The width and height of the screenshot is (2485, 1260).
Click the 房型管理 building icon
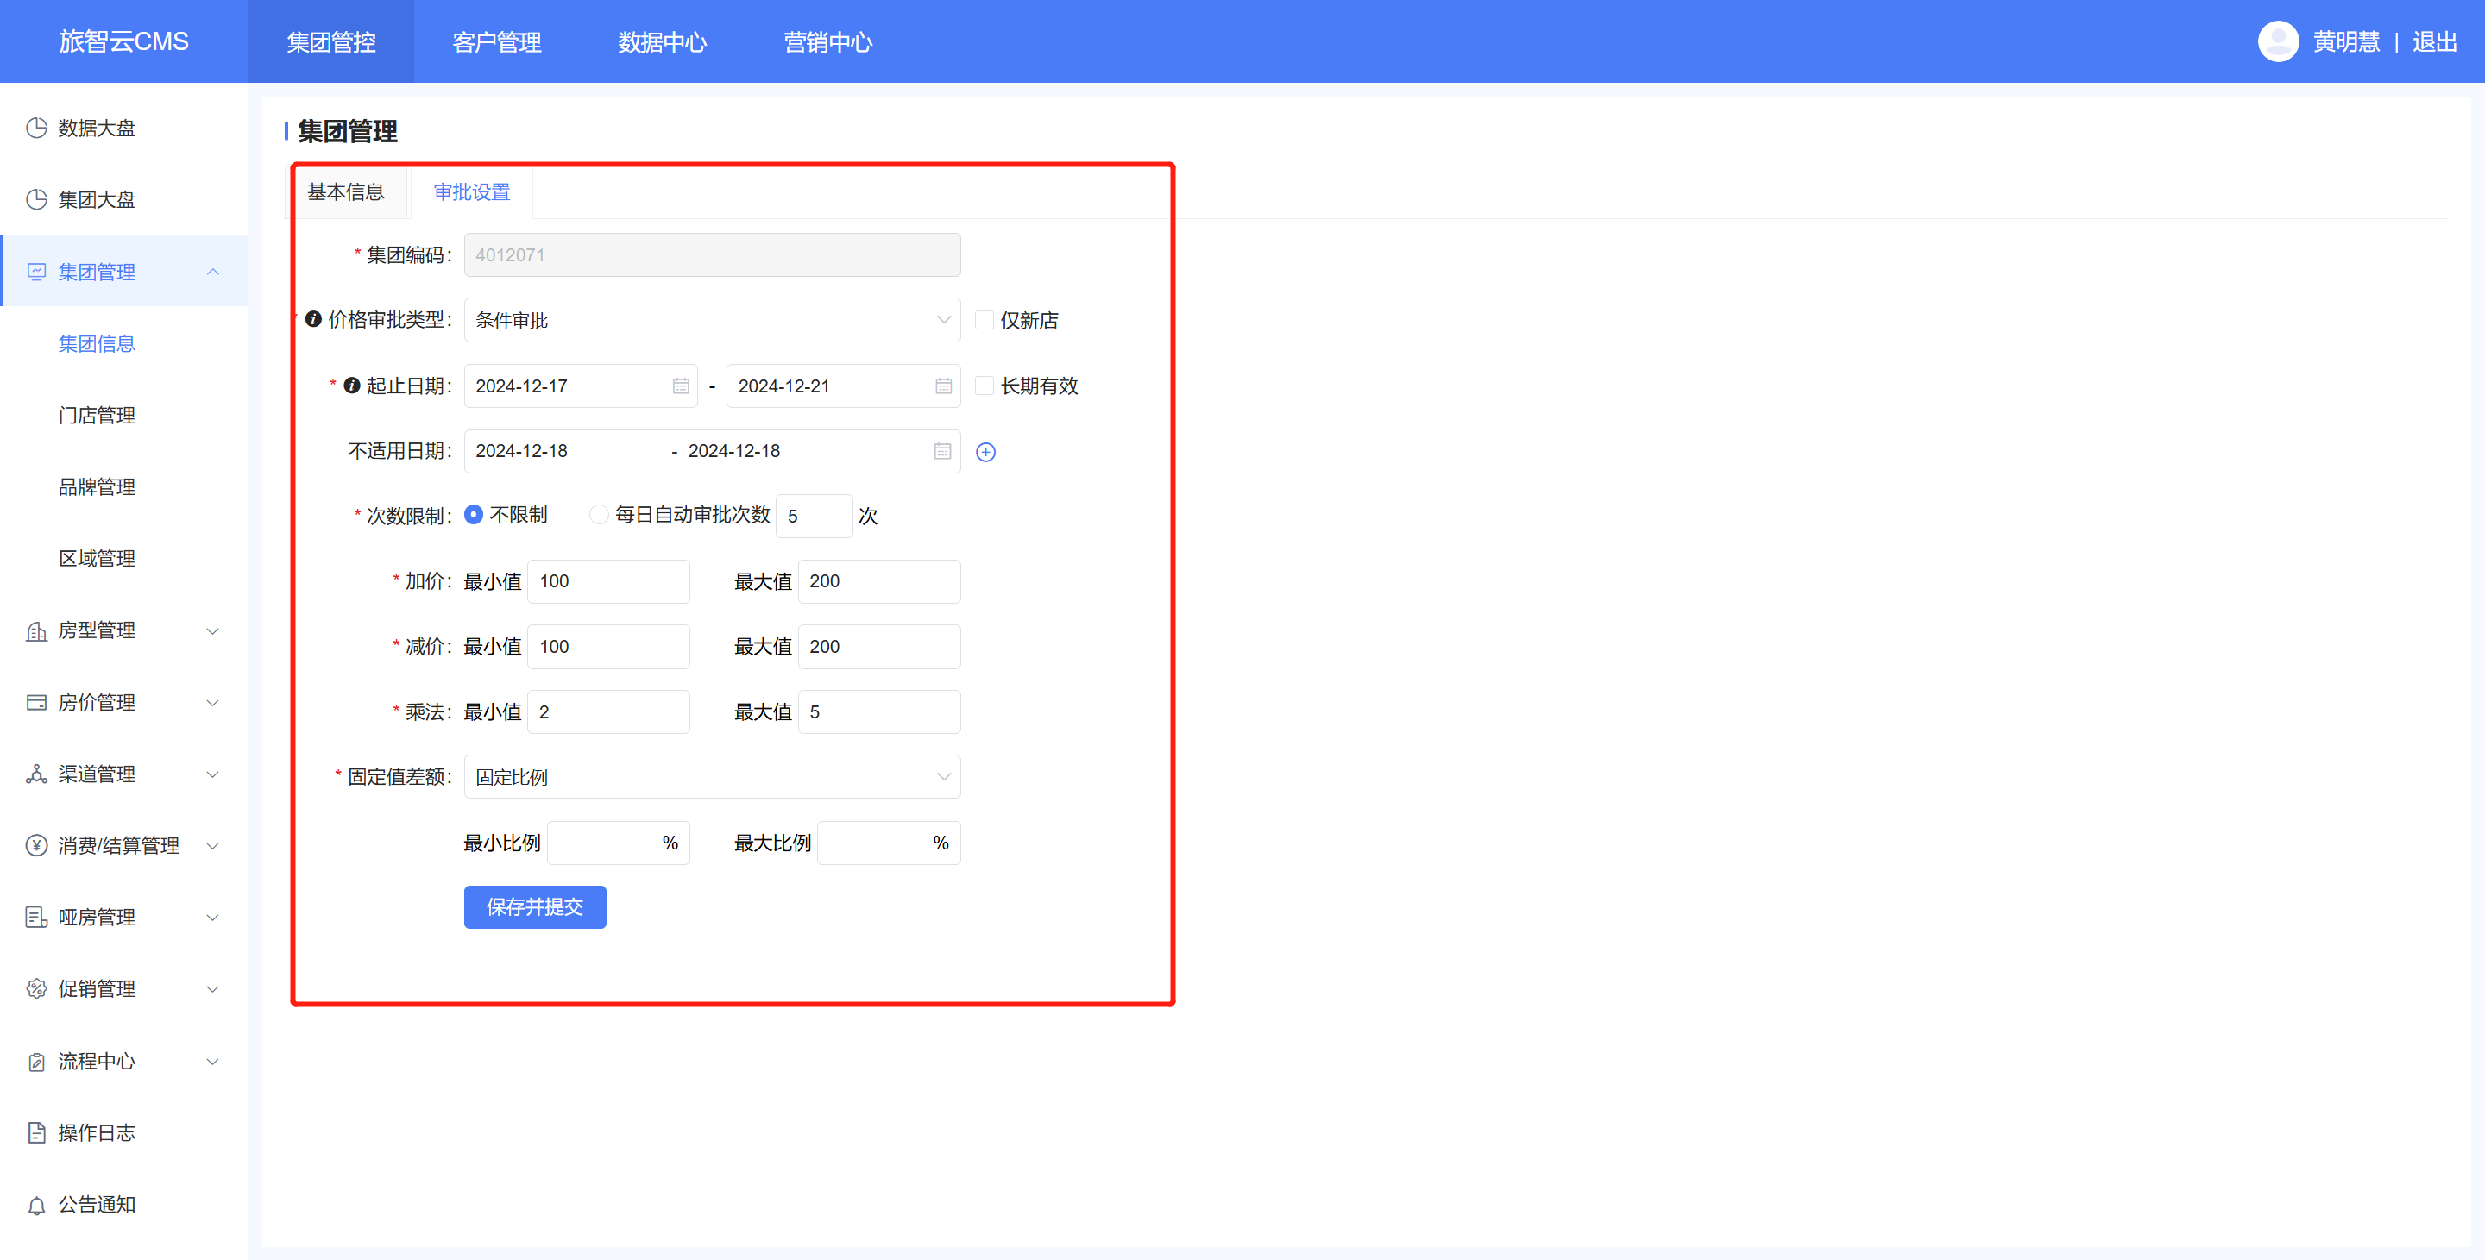[x=36, y=630]
